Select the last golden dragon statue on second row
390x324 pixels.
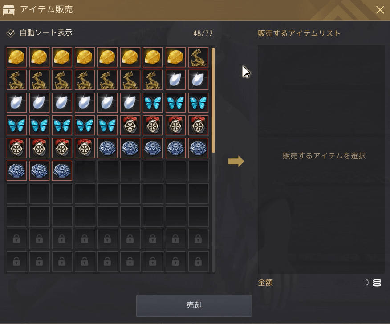(x=153, y=80)
